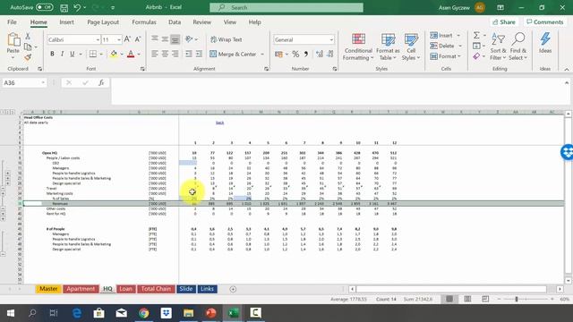Toggle center horizontal alignment

165,54
